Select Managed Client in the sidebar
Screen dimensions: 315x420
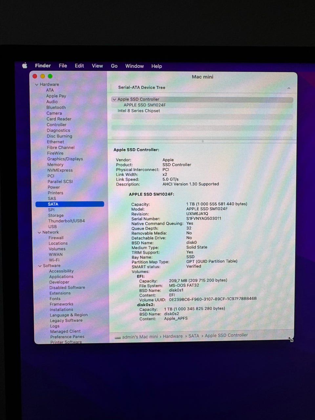pyautogui.click(x=65, y=331)
